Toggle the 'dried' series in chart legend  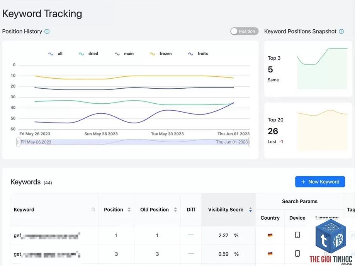(88, 54)
